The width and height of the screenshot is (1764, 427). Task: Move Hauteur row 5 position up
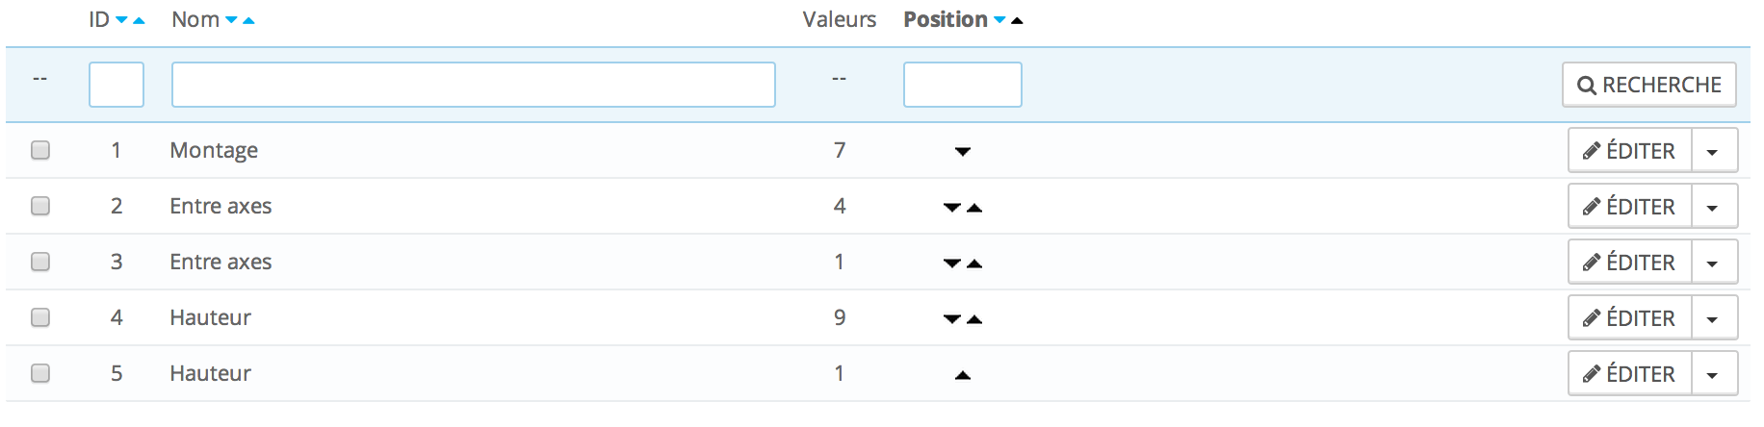pyautogui.click(x=963, y=375)
